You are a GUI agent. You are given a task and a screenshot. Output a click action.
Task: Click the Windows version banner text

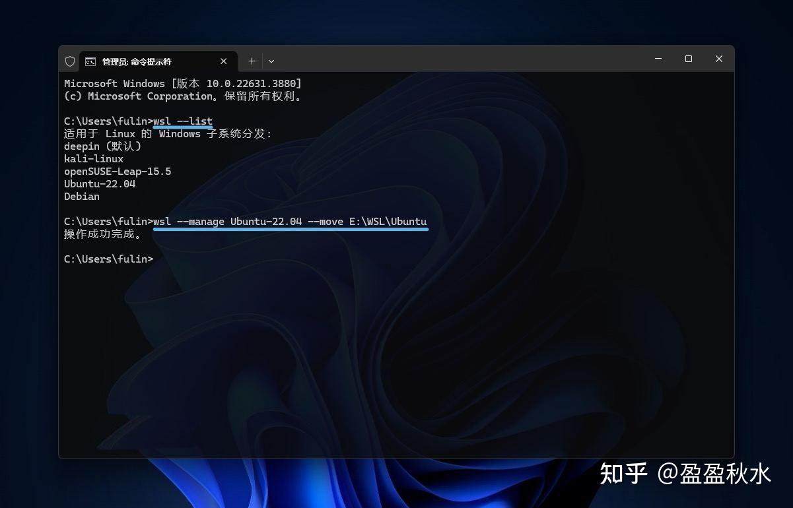coord(183,83)
